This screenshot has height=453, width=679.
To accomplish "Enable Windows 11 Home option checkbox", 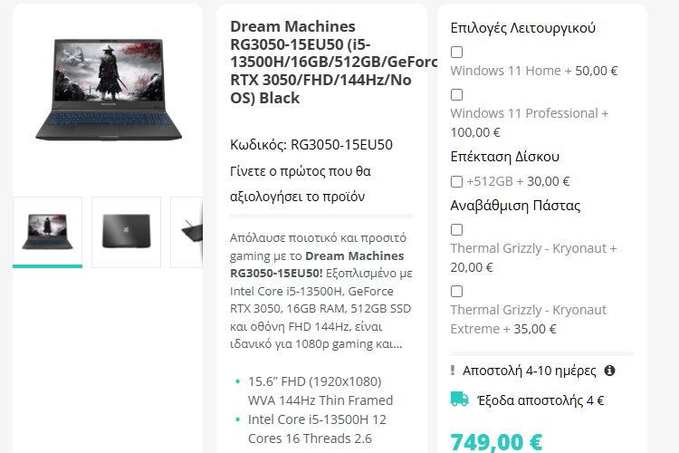I will click(456, 52).
